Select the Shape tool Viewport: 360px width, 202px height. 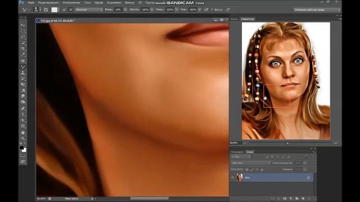tap(23, 126)
